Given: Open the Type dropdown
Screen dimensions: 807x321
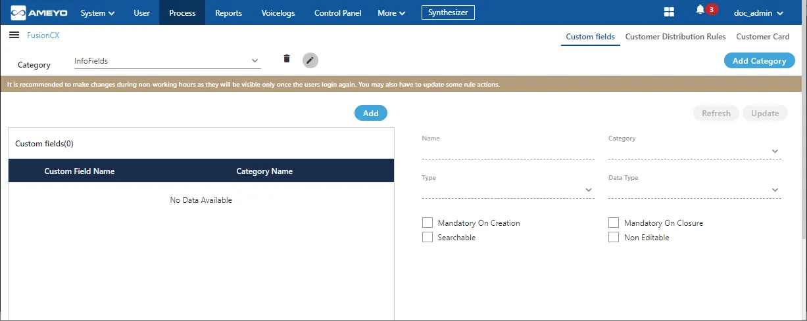Looking at the screenshot, I should click(508, 190).
